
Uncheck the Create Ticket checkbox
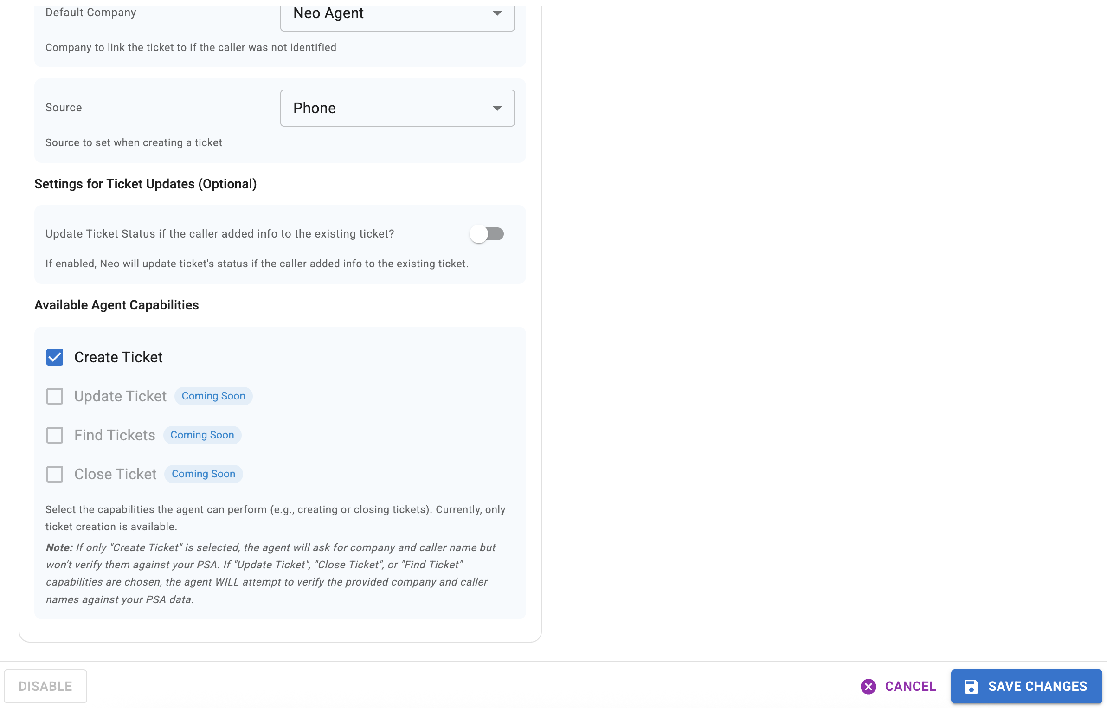click(55, 357)
